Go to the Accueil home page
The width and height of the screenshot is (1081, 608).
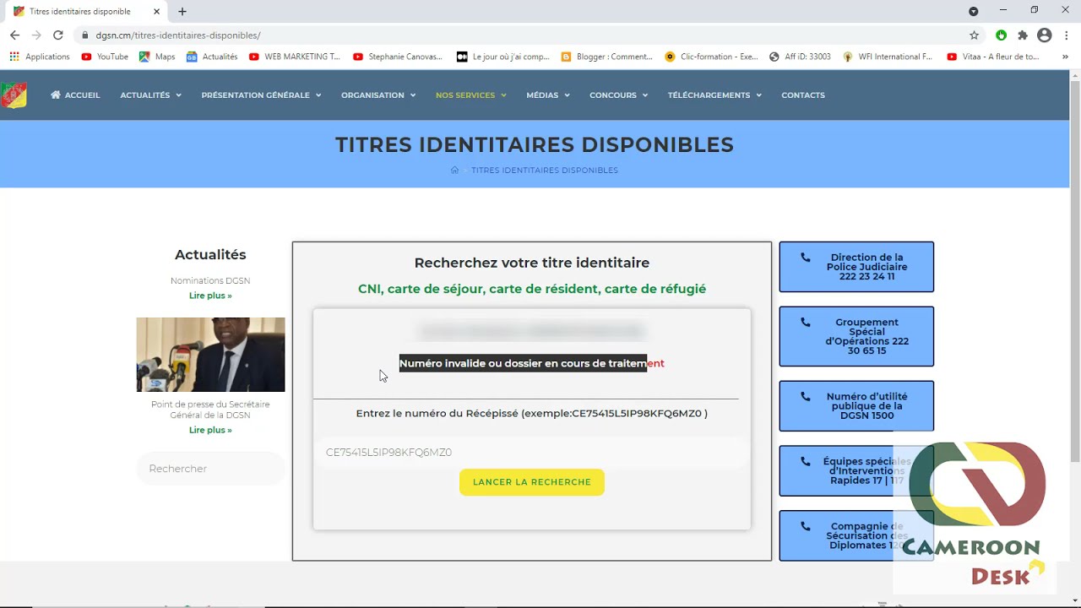click(x=75, y=95)
